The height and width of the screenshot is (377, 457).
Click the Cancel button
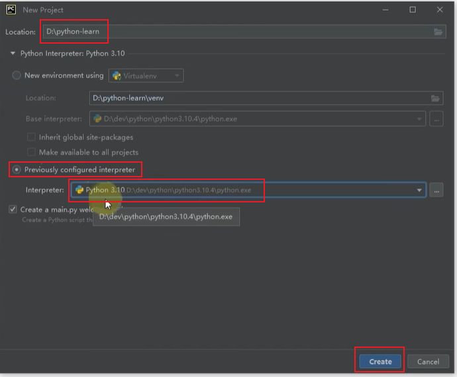[x=427, y=361]
